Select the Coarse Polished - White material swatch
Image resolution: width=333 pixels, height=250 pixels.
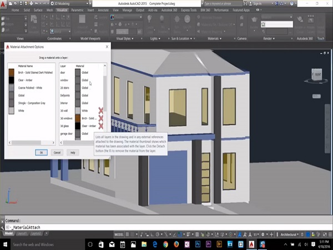(11, 88)
